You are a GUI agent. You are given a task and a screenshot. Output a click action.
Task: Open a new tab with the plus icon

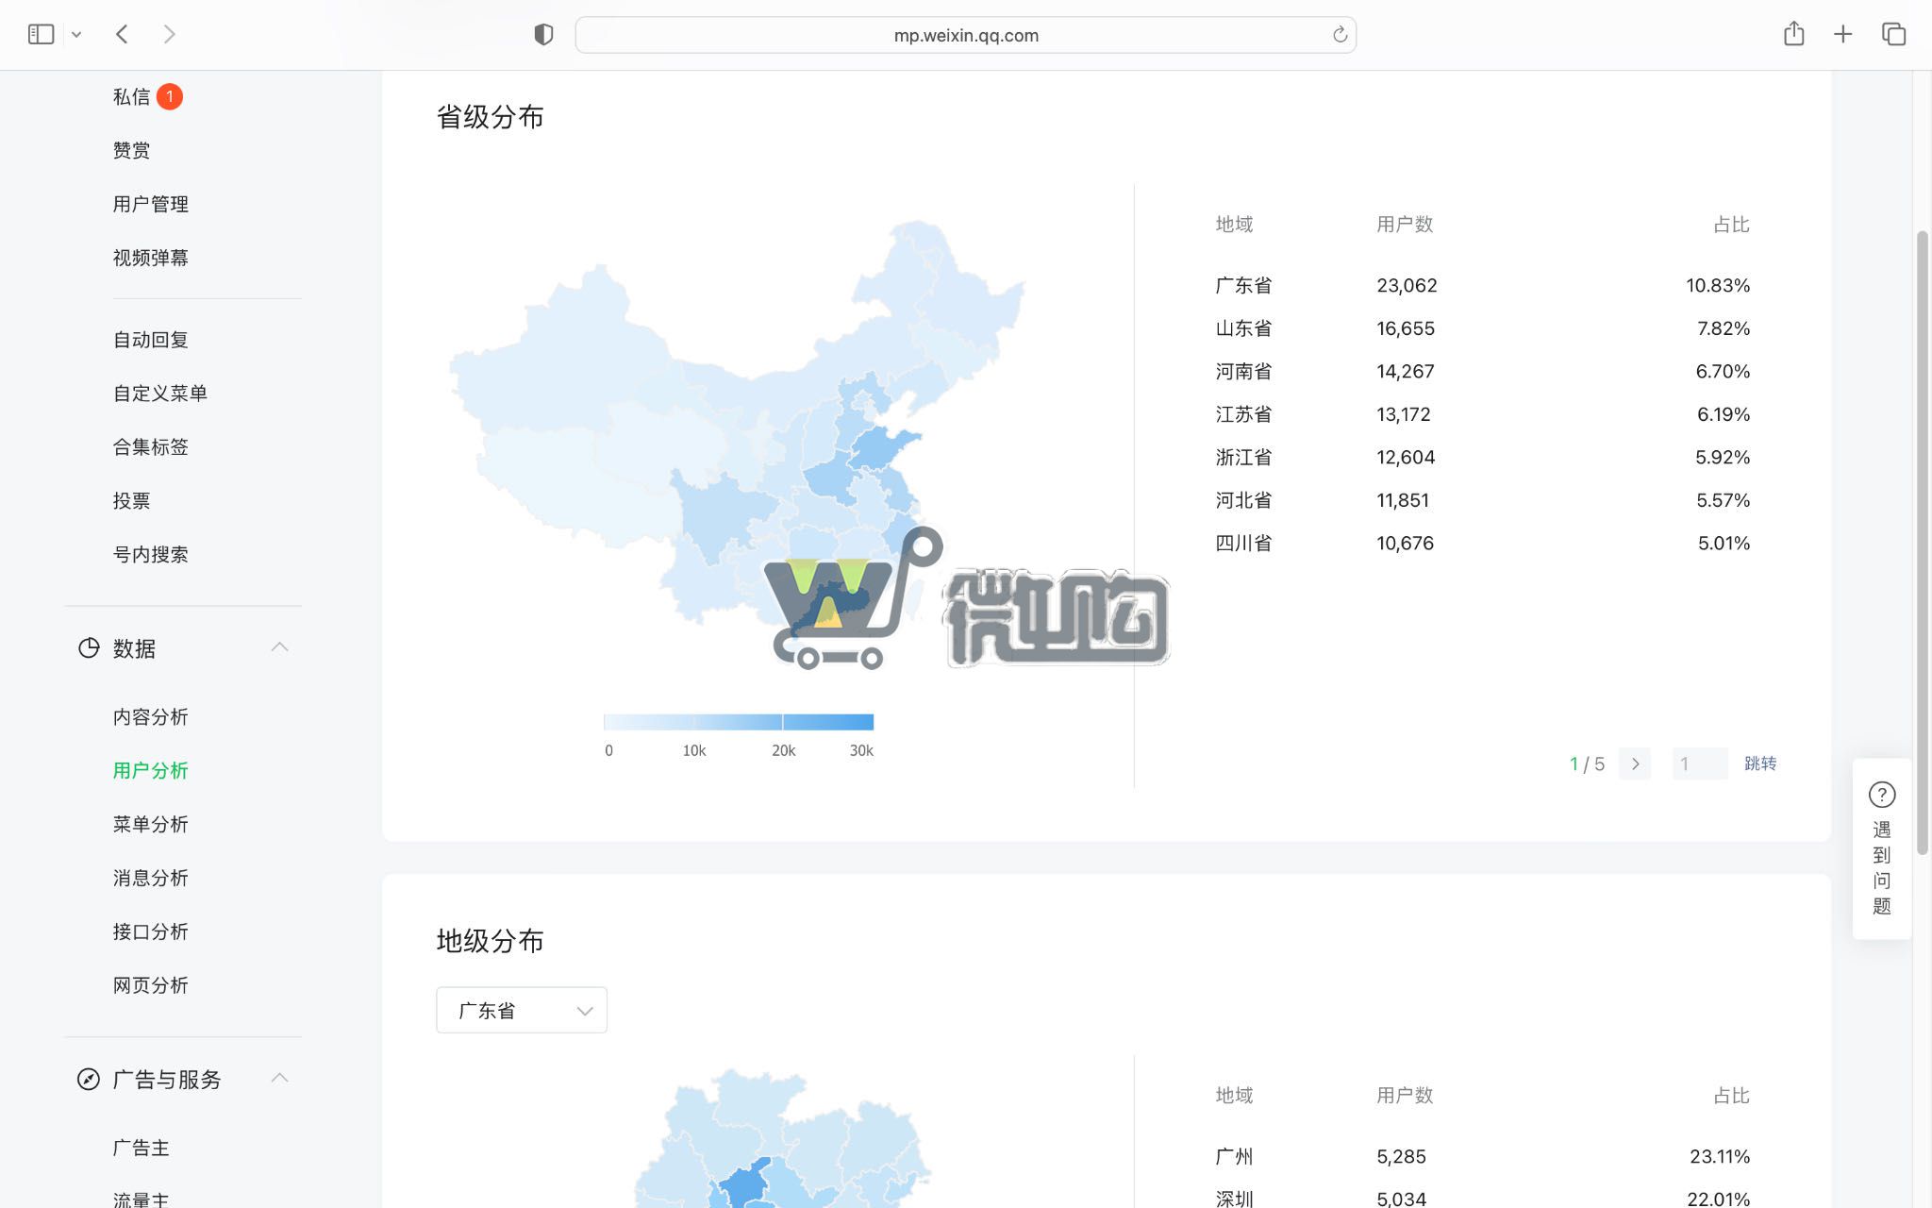[x=1840, y=34]
